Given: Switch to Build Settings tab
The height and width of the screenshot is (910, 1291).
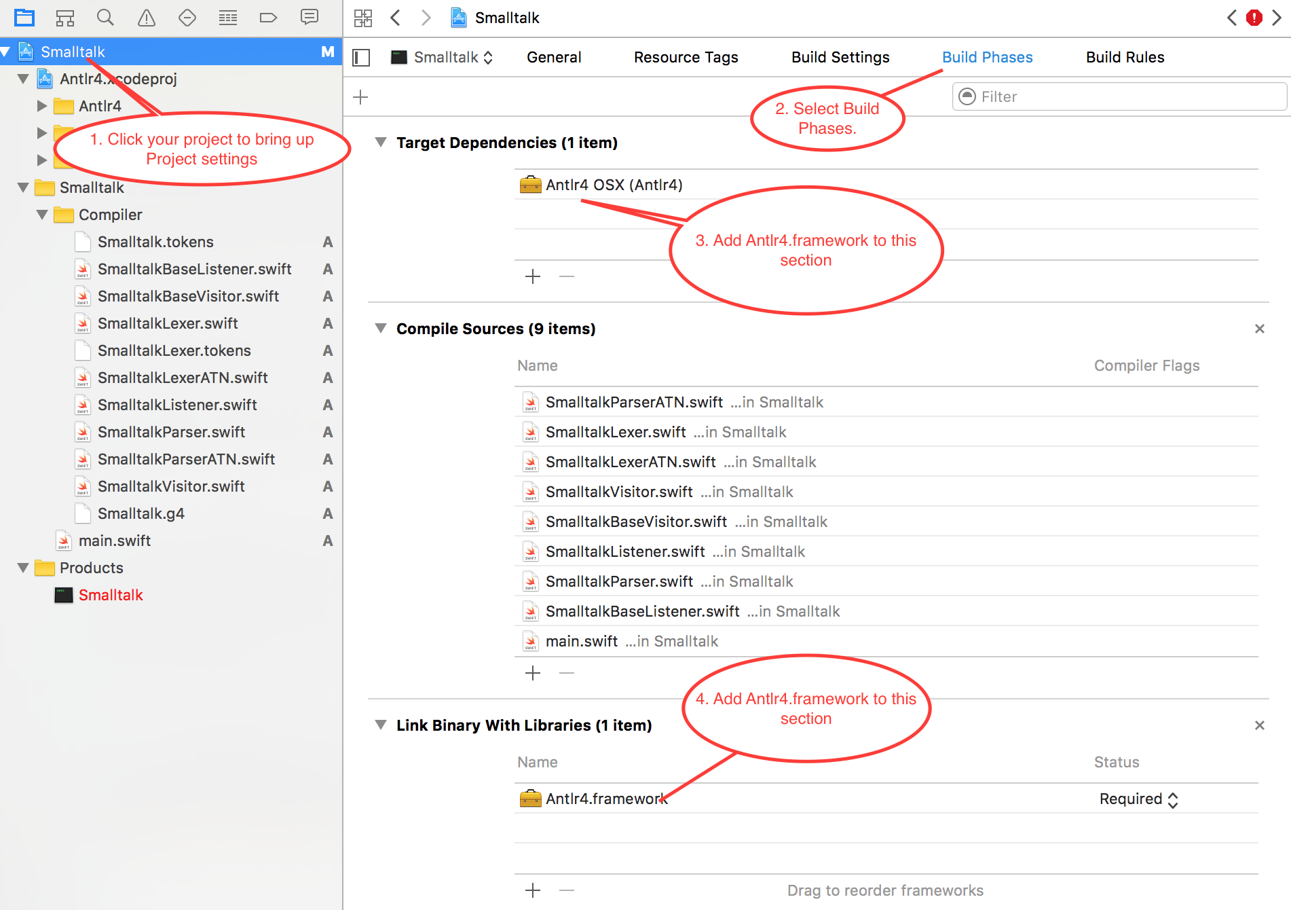Looking at the screenshot, I should pos(840,58).
